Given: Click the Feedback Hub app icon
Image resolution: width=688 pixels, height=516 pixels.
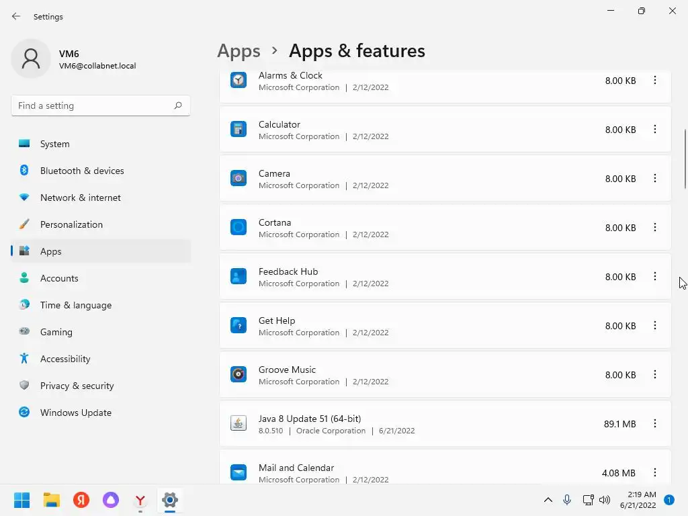Looking at the screenshot, I should pyautogui.click(x=239, y=277).
